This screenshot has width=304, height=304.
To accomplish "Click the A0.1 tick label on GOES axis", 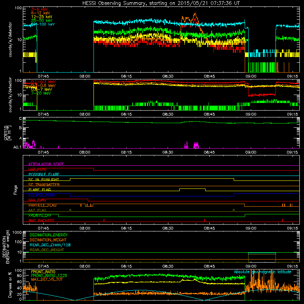I will click(x=17, y=147).
